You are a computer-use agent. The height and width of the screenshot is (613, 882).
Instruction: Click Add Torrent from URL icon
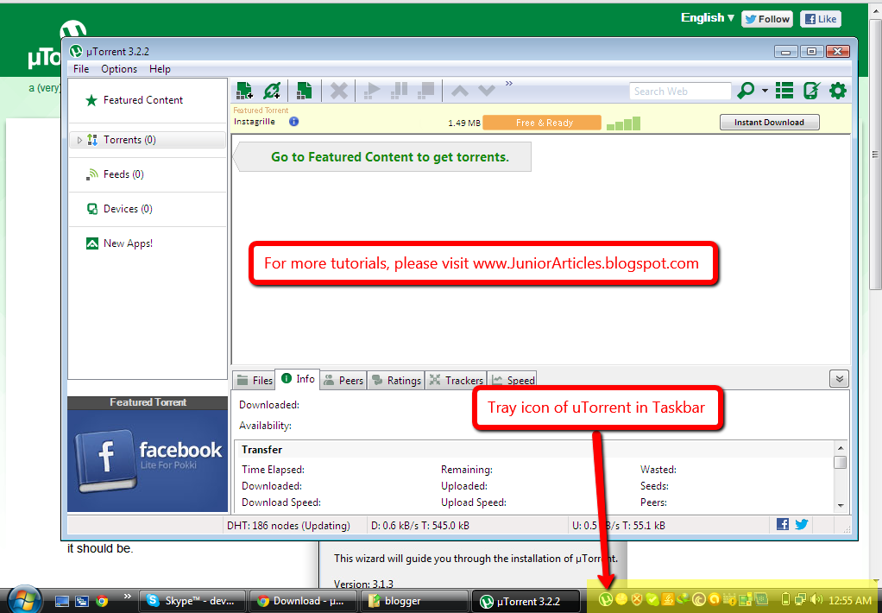[272, 90]
